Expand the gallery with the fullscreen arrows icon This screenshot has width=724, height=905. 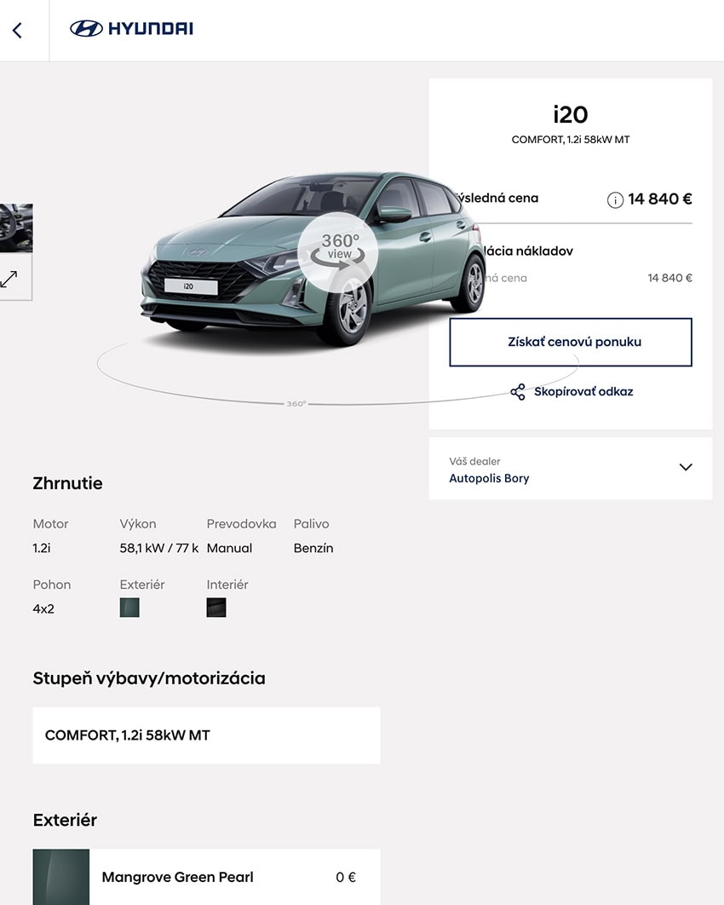[9, 279]
